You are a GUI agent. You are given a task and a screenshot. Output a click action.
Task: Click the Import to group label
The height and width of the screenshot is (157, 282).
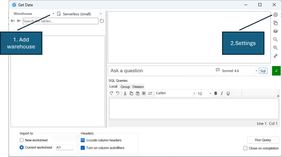(x=27, y=133)
